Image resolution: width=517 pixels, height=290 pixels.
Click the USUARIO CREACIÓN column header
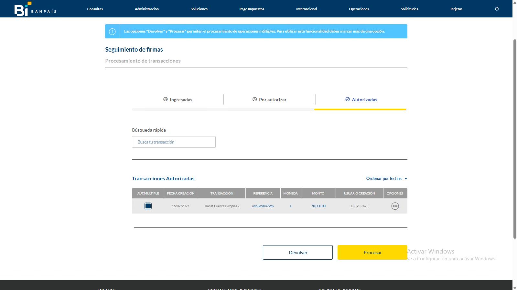(x=360, y=194)
